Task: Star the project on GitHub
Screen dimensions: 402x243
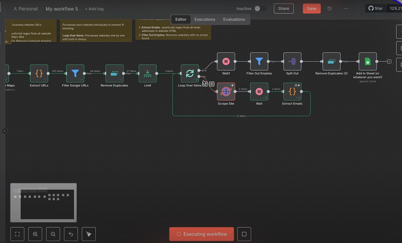Action: coord(376,8)
